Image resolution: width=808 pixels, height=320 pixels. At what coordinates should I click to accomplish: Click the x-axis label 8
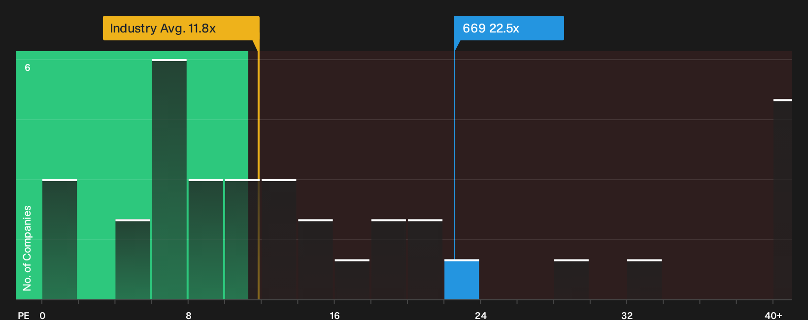point(189,316)
